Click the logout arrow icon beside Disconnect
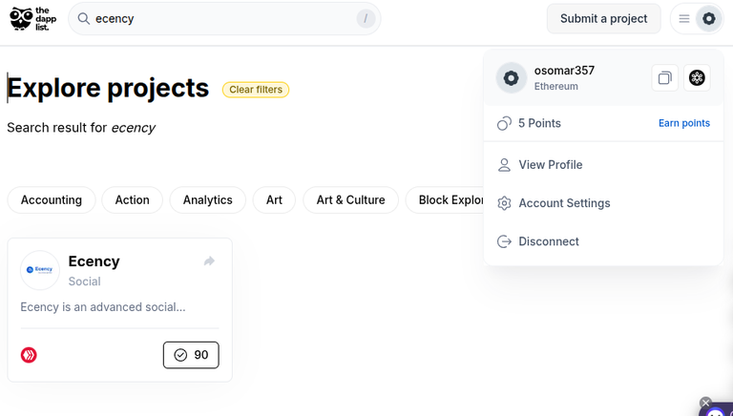Screen dimensions: 733x416 click(504, 241)
